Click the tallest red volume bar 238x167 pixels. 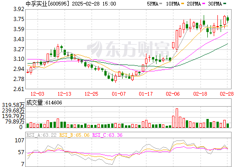pos(177,118)
